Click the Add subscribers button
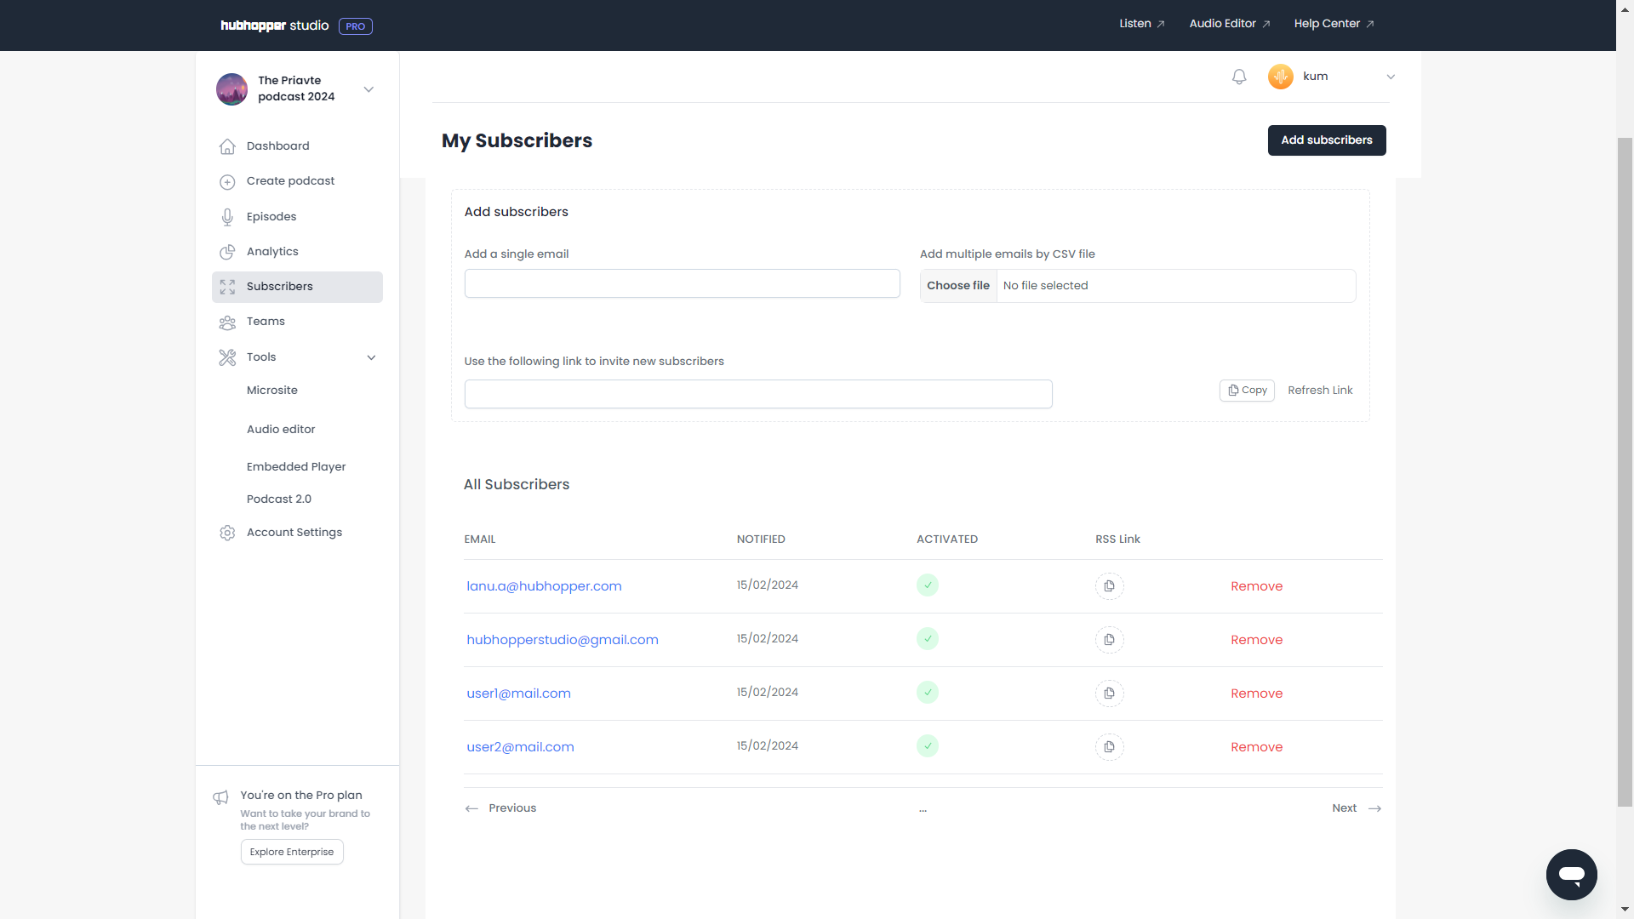The width and height of the screenshot is (1634, 919). (x=1326, y=140)
